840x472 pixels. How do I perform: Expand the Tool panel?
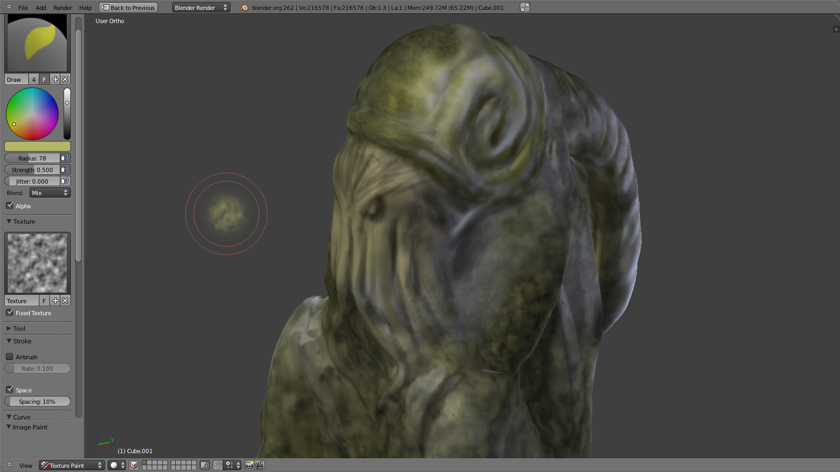[19, 328]
